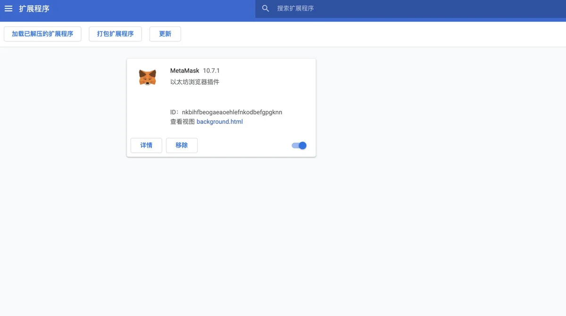
Task: Click the search magnifier icon
Action: [266, 8]
